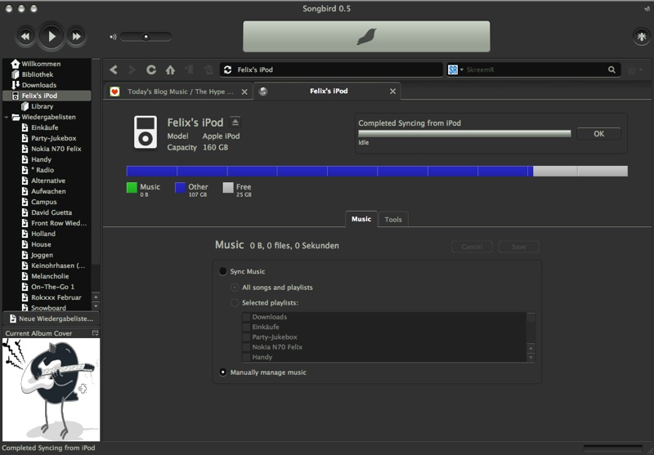Click the Cancel button
Screen dimensions: 654x455
point(472,247)
